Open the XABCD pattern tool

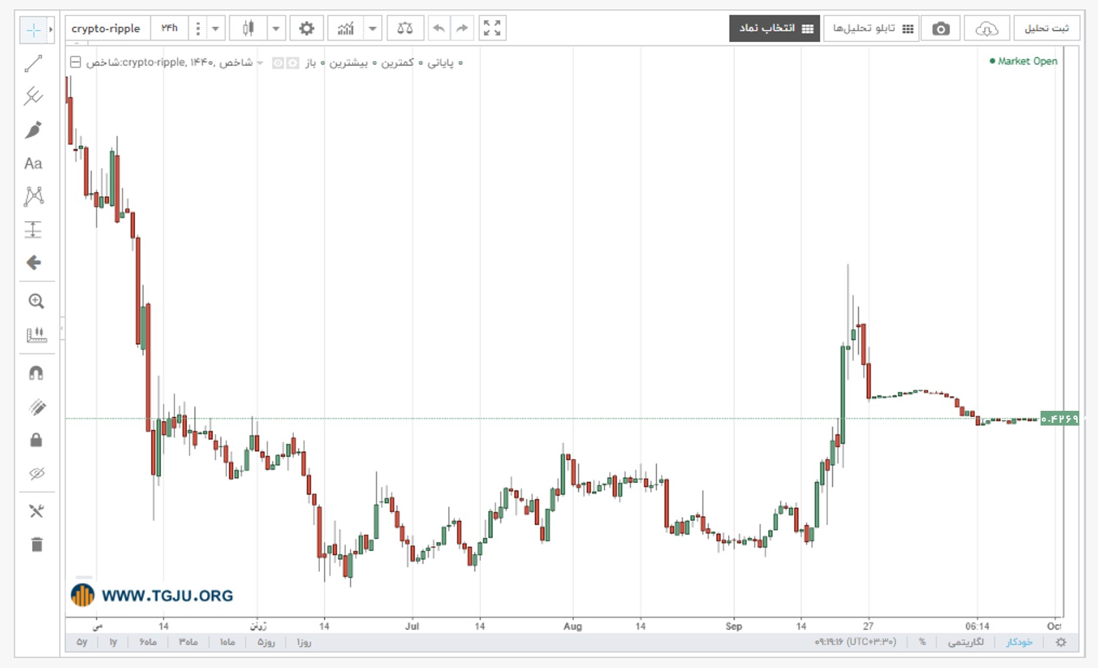33,196
